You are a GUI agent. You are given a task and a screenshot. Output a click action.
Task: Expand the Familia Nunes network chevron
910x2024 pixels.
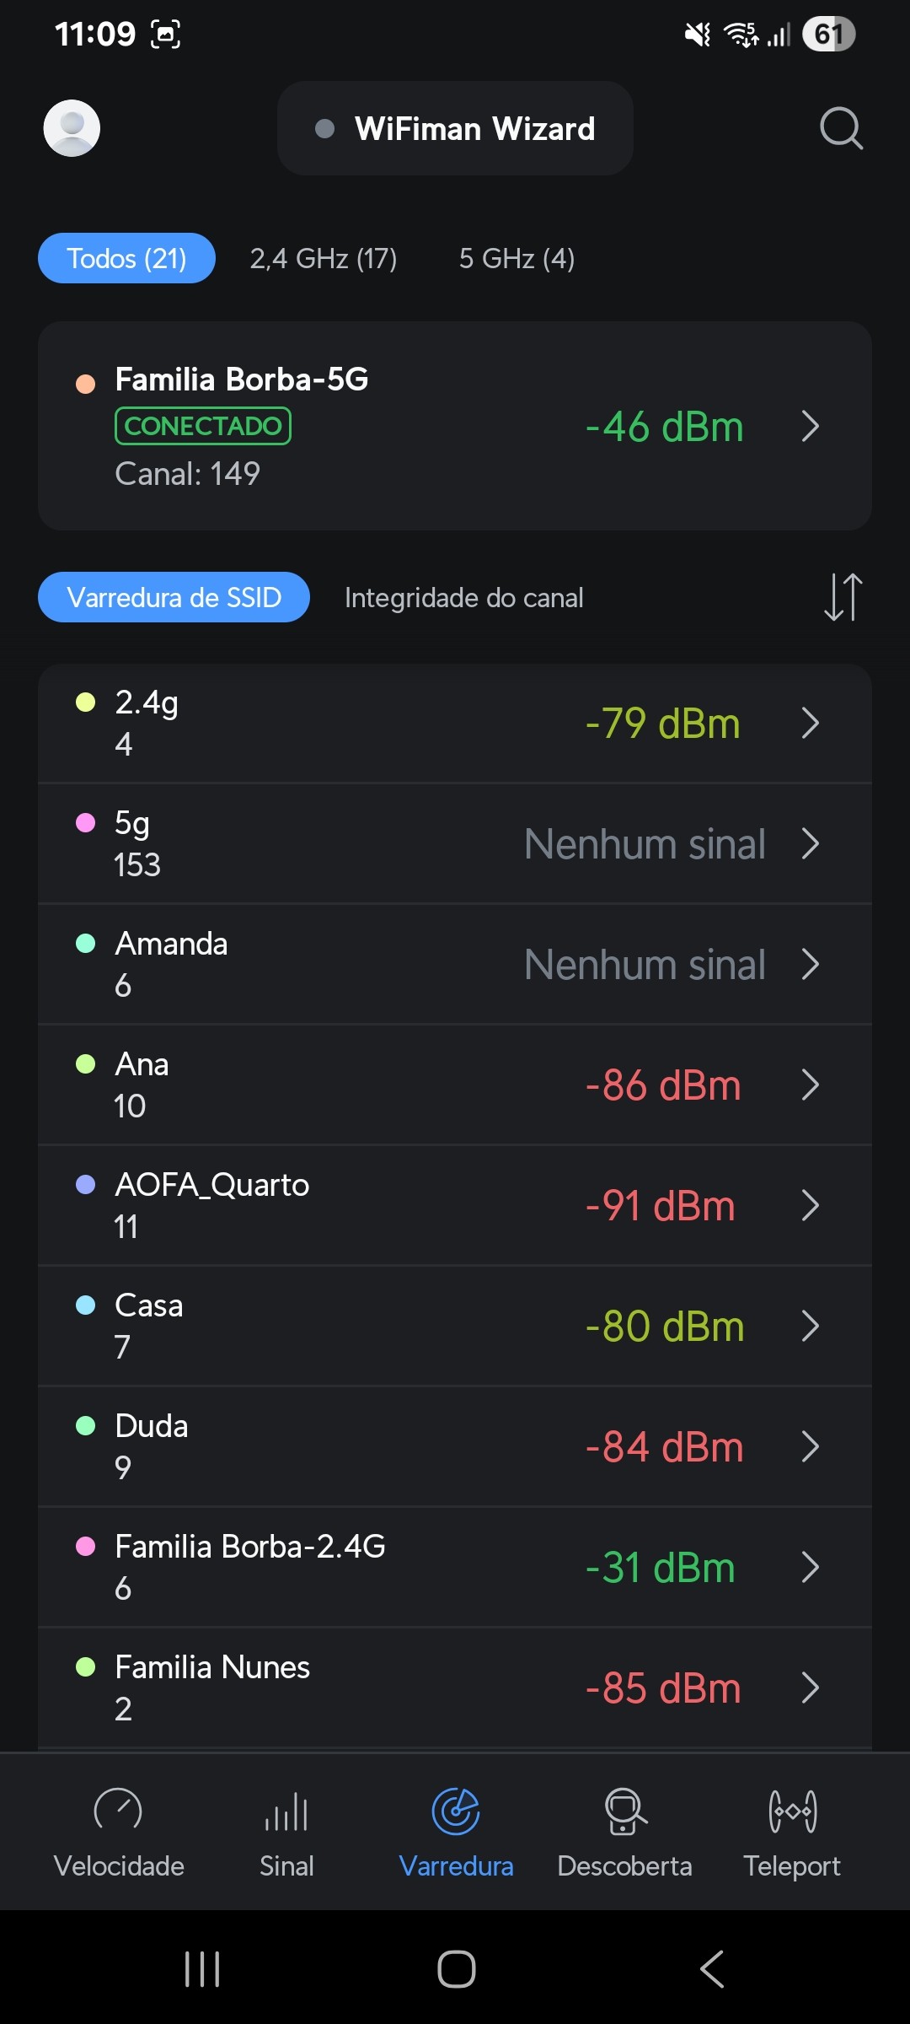coord(810,1688)
